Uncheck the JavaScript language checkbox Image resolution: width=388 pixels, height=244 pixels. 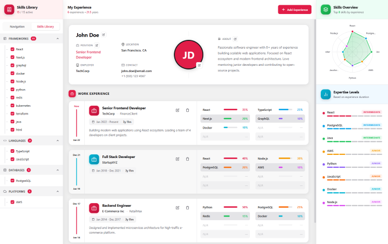pyautogui.click(x=12, y=159)
